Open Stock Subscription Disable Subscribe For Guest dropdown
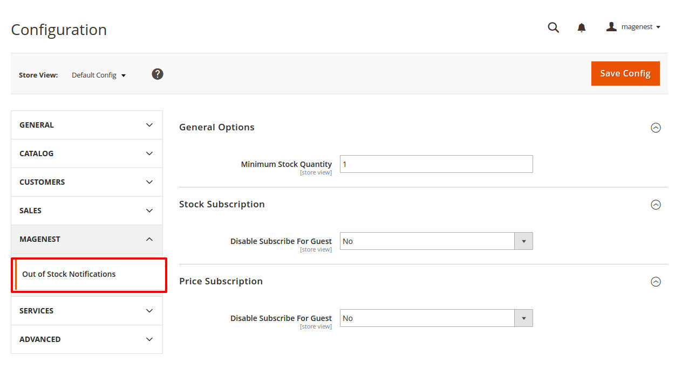 click(x=437, y=241)
